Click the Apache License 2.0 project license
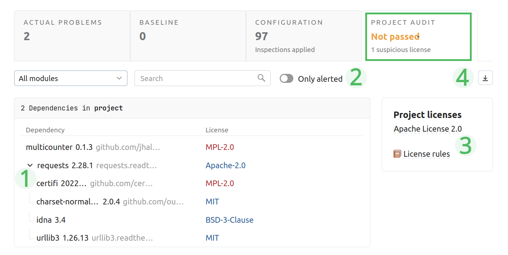The image size is (508, 255). [x=427, y=129]
